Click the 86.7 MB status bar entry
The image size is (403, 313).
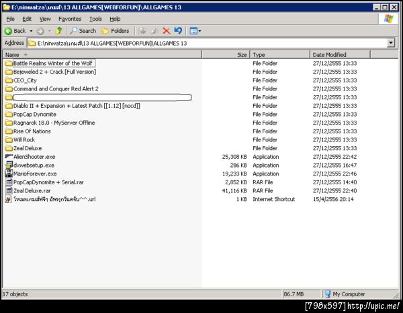click(294, 294)
